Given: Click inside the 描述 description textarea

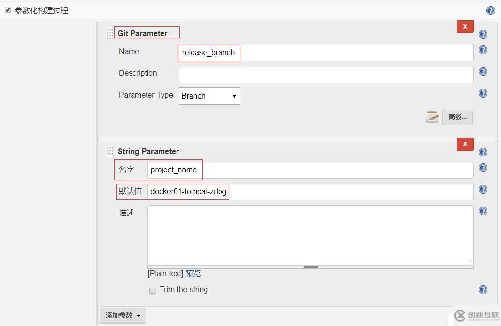Looking at the screenshot, I should click(x=310, y=235).
